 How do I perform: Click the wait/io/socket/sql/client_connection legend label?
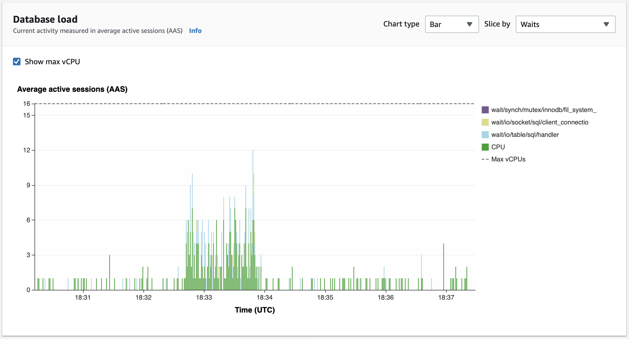point(540,122)
